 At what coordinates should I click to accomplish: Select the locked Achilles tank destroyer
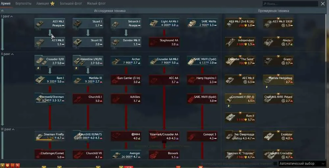126,99
